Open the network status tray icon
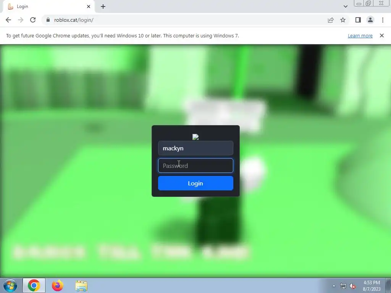Image resolution: width=391 pixels, height=293 pixels. pos(343,286)
